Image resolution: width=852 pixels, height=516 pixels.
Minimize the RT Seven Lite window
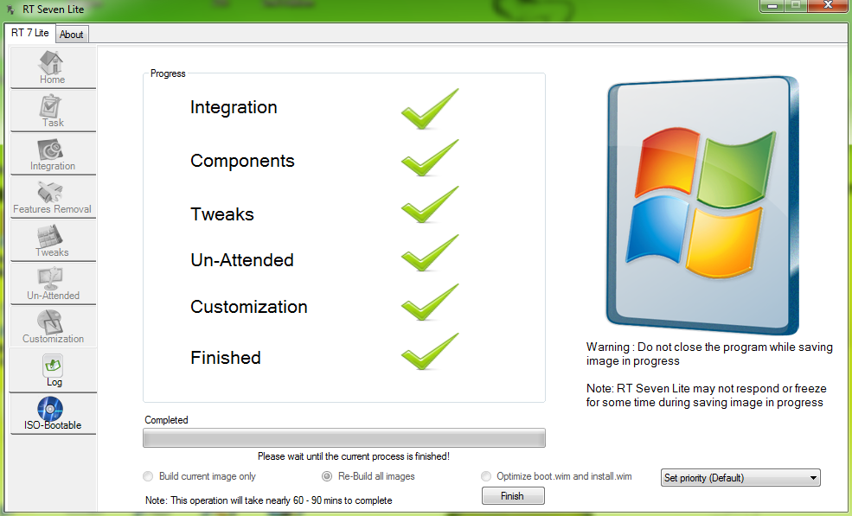[772, 5]
